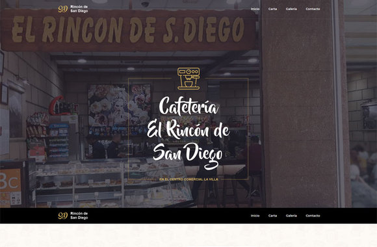Select Contacto in the black navigation bar
377x247 pixels.
coord(313,216)
